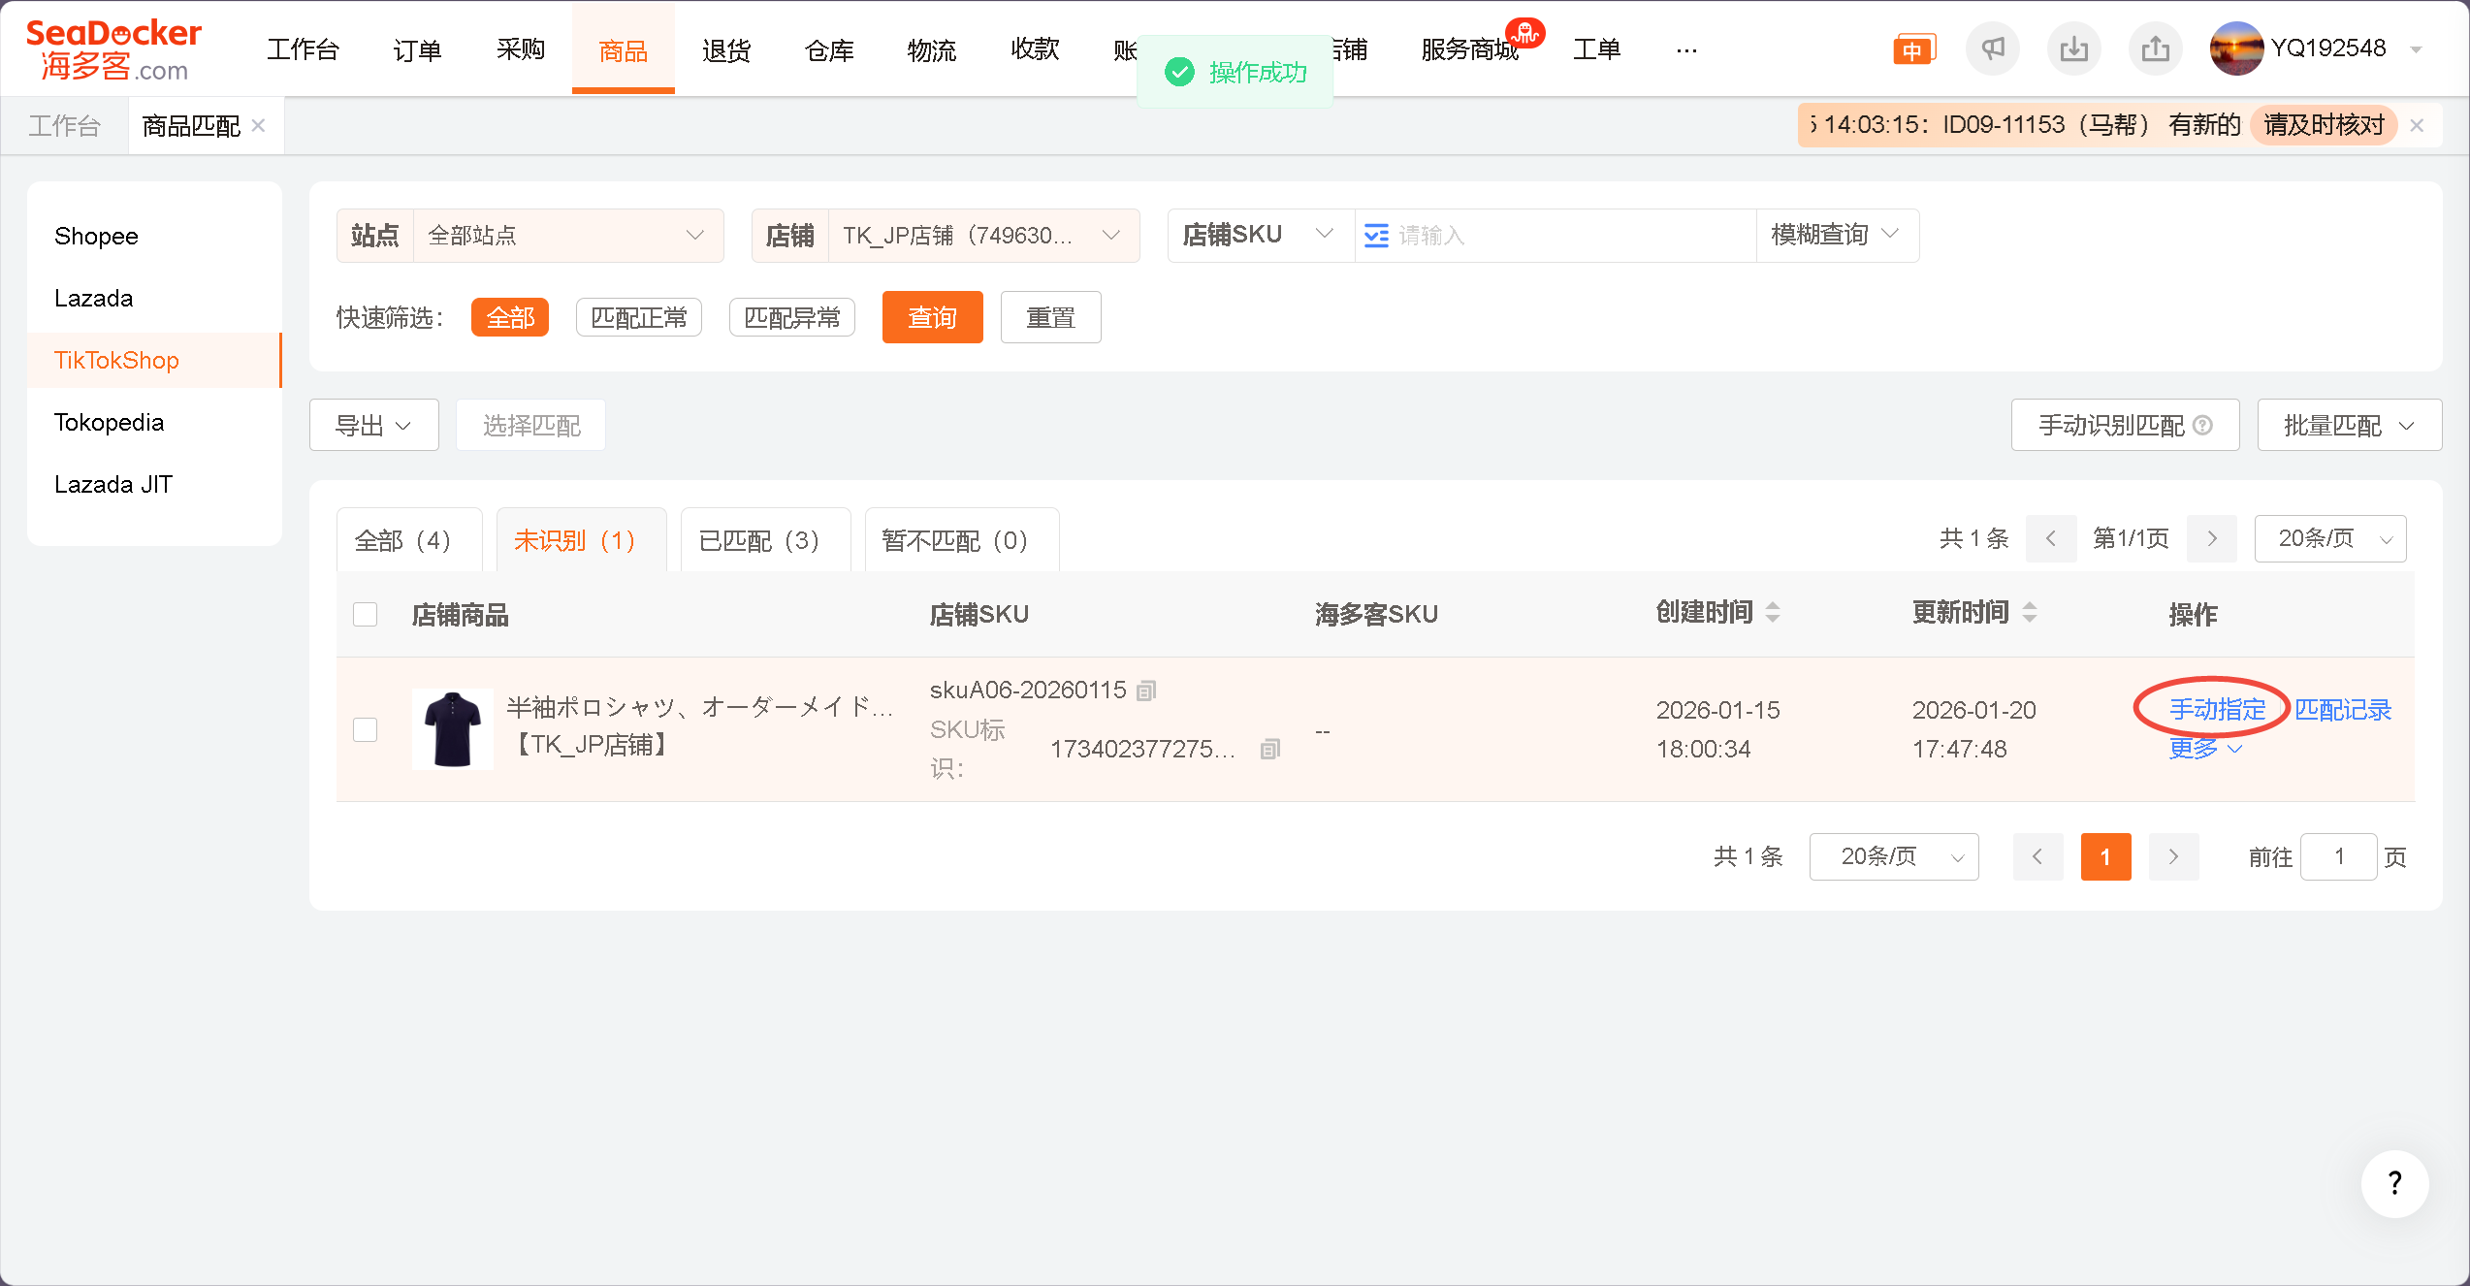Open the 仓库 top menu

coord(829,49)
